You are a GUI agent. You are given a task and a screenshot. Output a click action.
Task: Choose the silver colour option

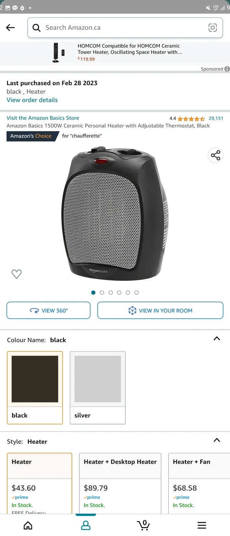click(98, 388)
